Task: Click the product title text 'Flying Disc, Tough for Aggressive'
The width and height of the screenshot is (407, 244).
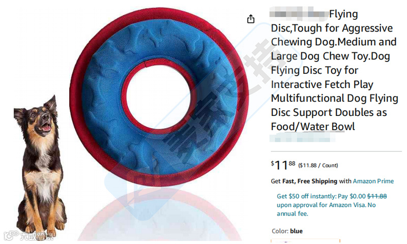Action: [332, 21]
